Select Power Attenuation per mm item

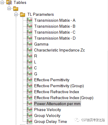point(57,104)
